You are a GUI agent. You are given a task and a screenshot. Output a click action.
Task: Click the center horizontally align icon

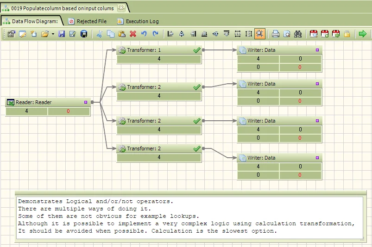(x=182, y=34)
